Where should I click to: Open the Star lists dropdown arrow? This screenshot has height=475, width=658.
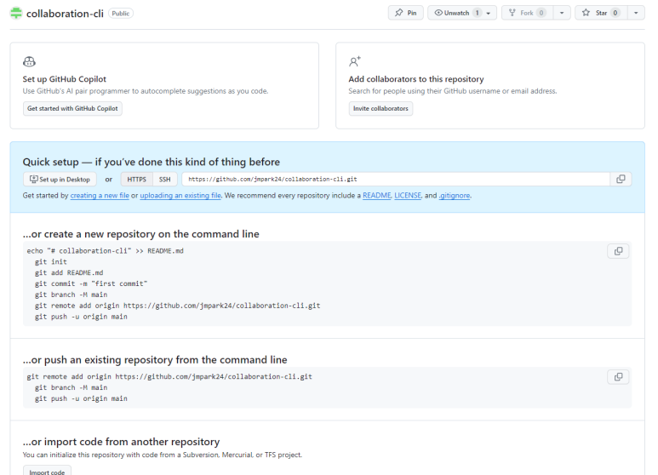click(636, 14)
